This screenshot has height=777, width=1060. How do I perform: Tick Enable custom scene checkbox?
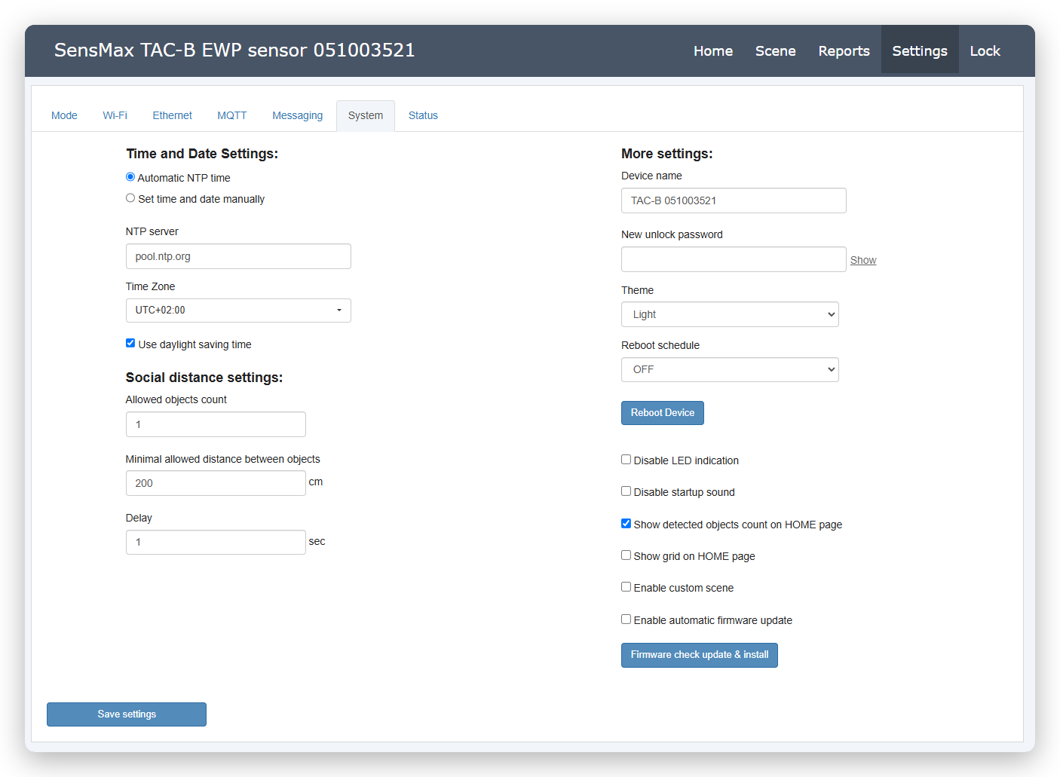click(626, 586)
